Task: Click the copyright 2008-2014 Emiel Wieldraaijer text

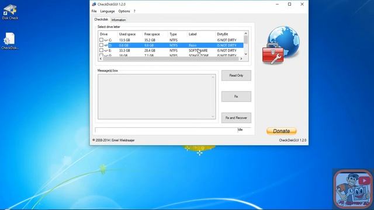Action: tap(113, 140)
